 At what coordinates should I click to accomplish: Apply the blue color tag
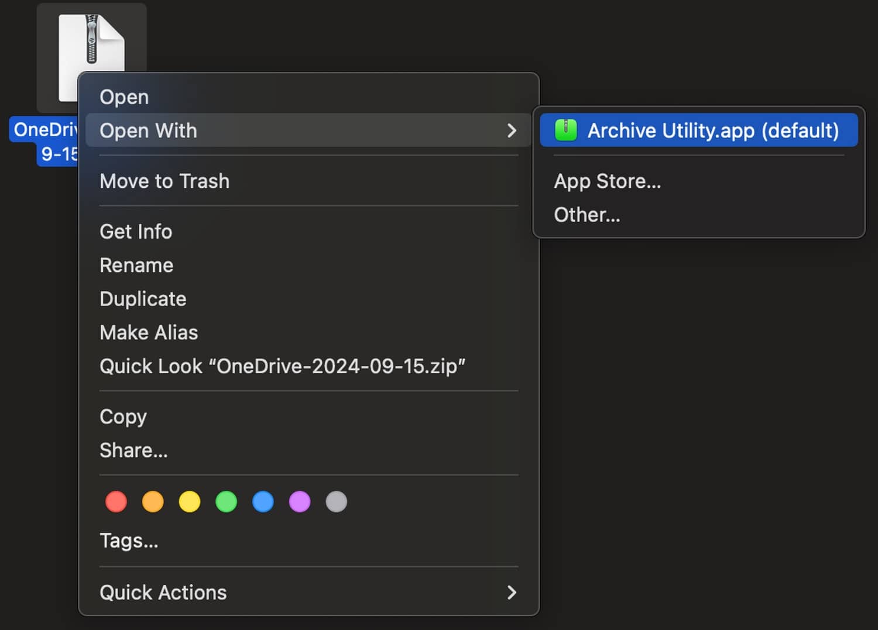[263, 502]
